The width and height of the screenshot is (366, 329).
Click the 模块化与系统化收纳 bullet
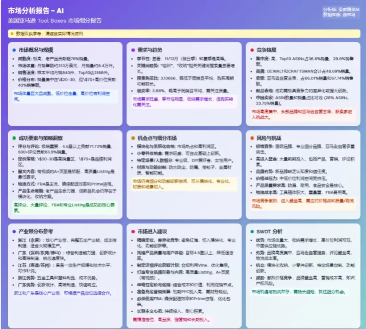point(177,146)
